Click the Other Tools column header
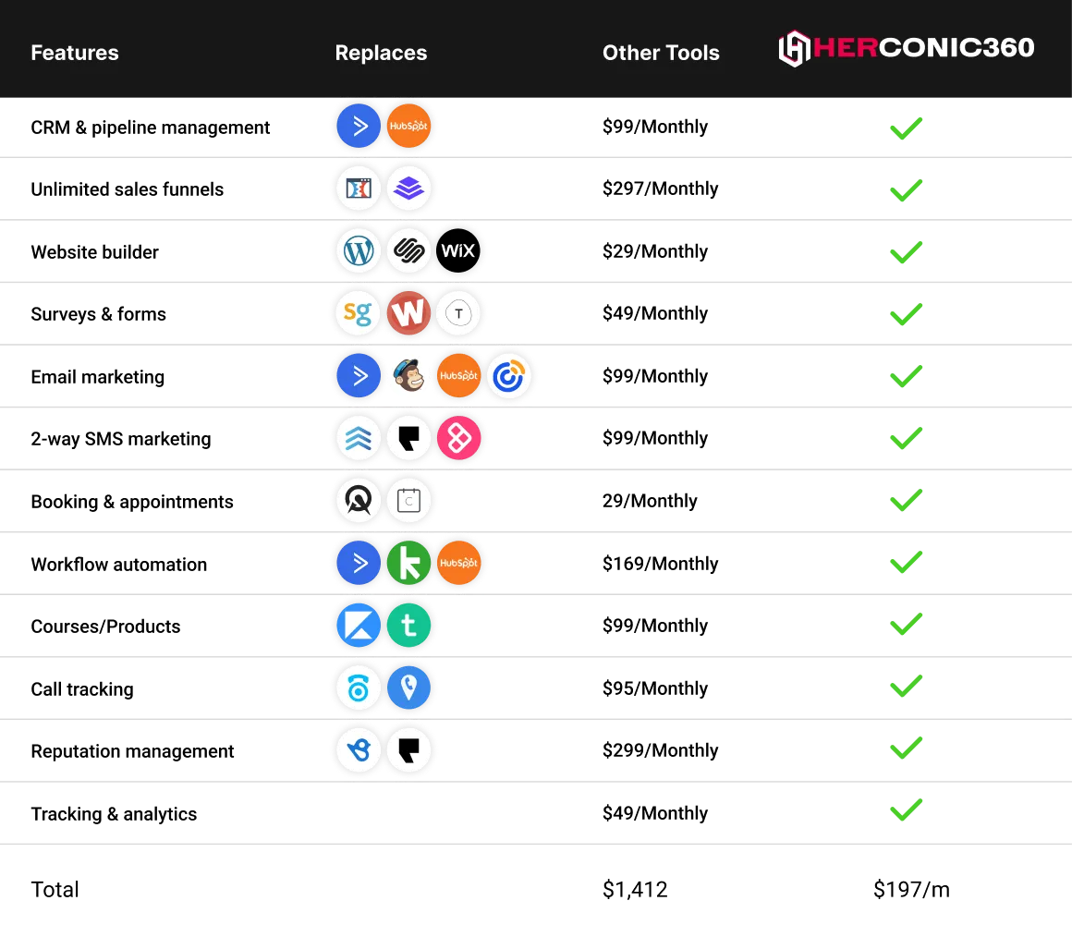 [661, 53]
